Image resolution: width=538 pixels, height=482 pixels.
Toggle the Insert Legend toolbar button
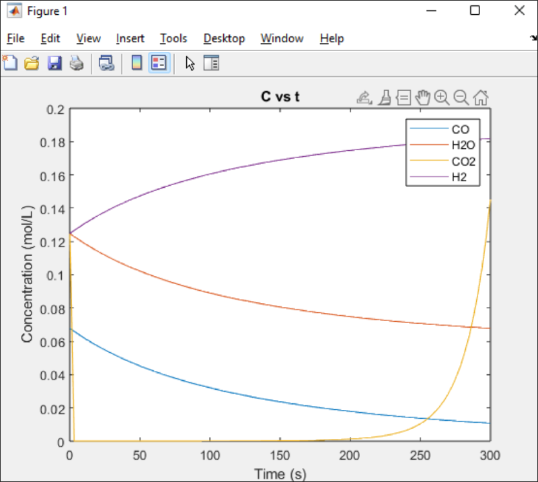click(x=159, y=63)
